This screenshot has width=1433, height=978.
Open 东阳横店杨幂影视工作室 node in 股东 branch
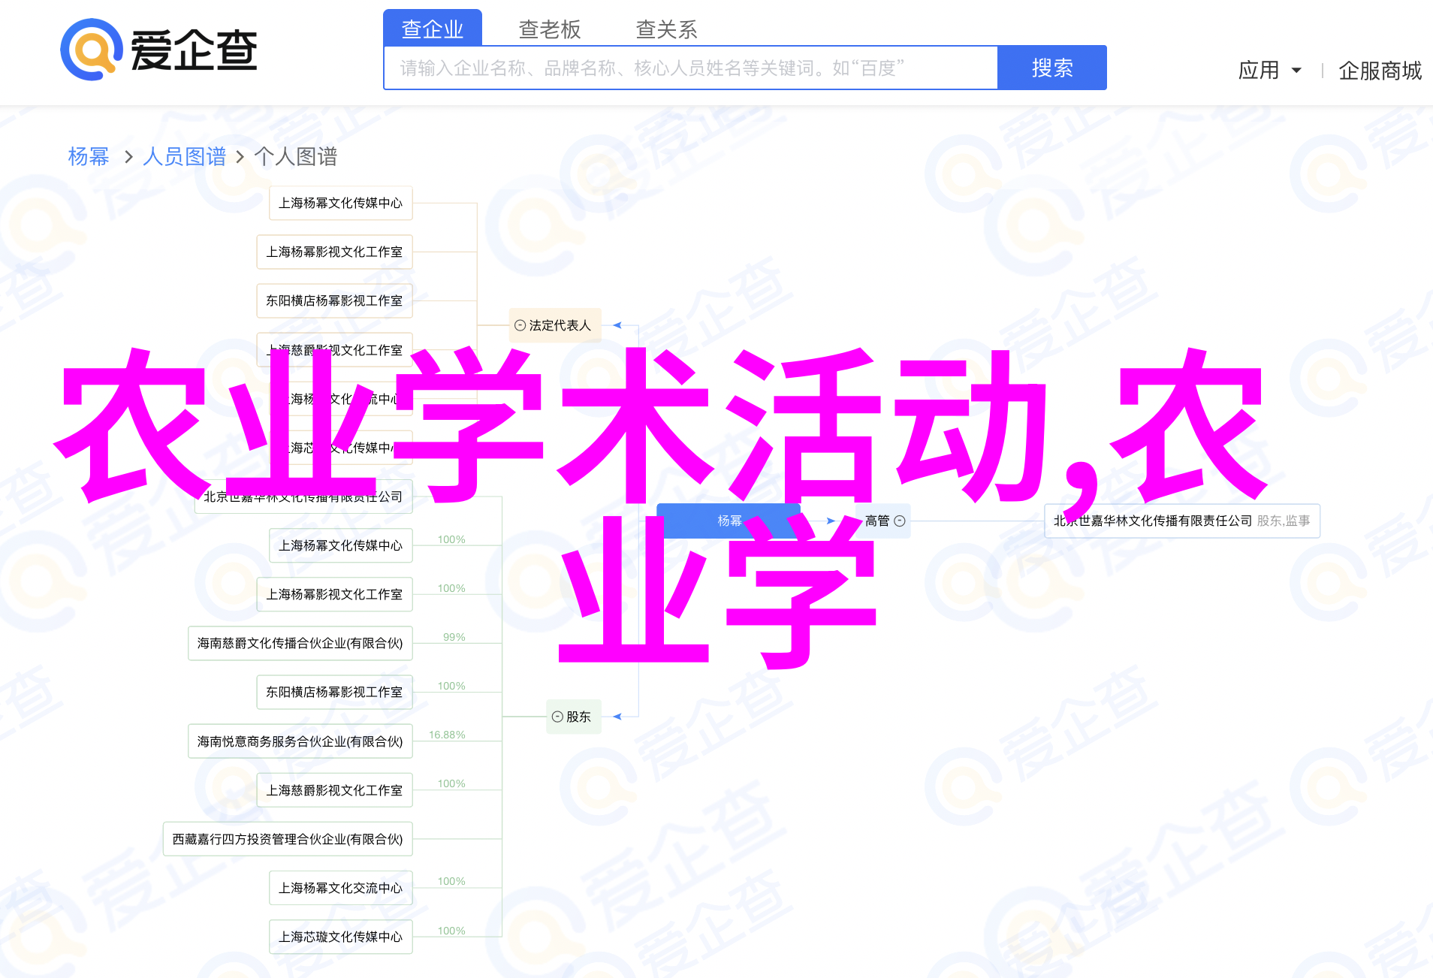pos(335,692)
